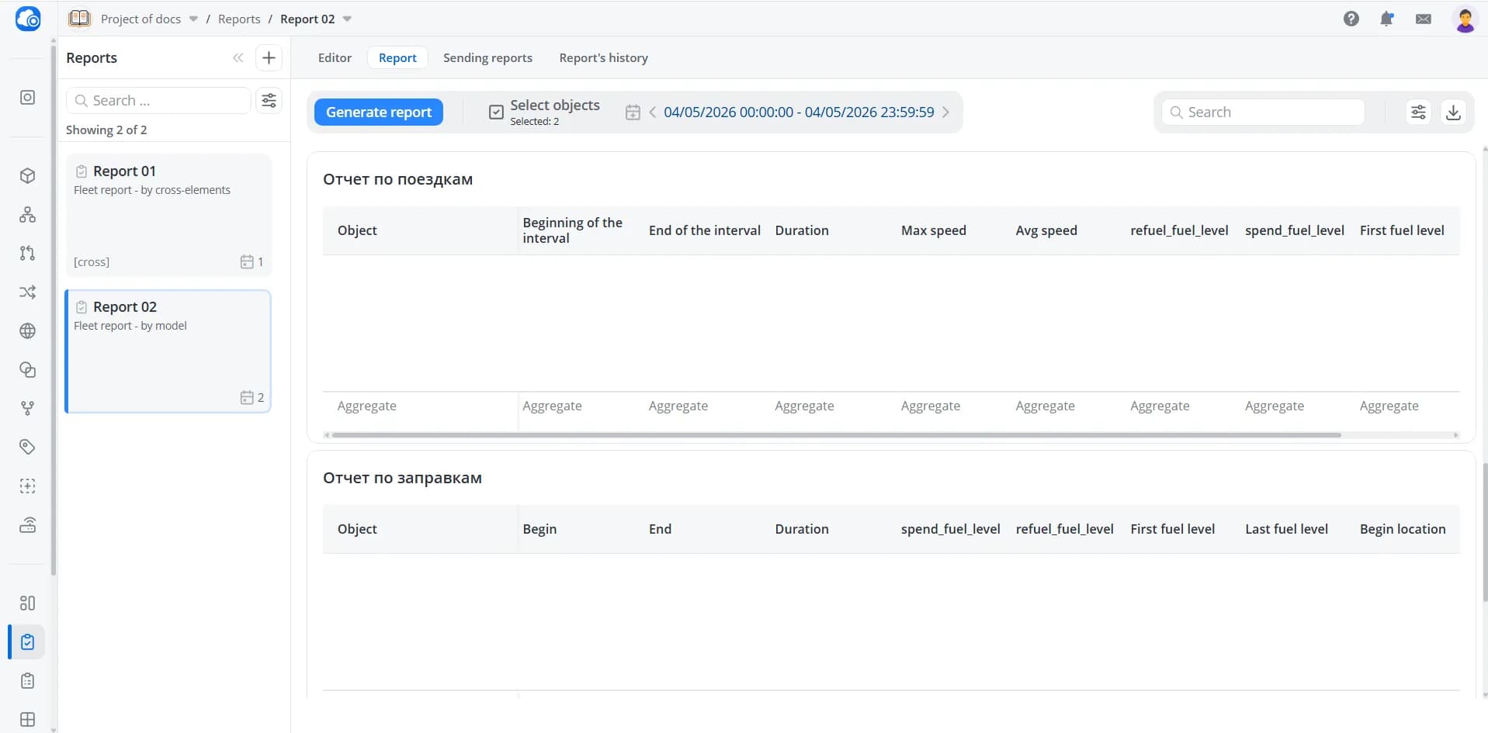
Task: Click the Begin column header in refuel table
Action: (x=539, y=529)
